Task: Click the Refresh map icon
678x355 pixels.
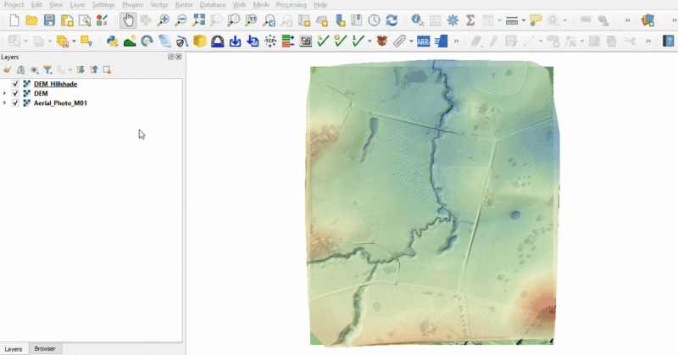Action: coord(392,19)
